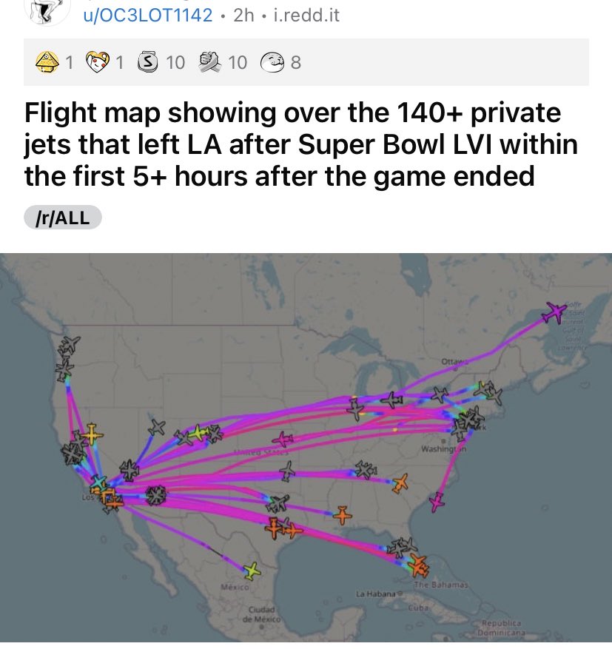Tap the /r/ALL flair tag
Image resolution: width=612 pixels, height=649 pixels.
(62, 218)
